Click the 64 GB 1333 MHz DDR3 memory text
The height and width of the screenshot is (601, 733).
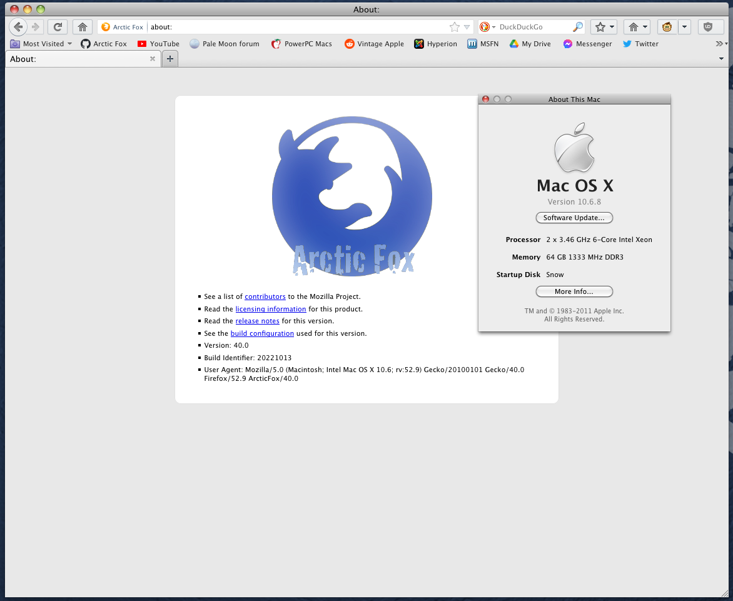(585, 257)
